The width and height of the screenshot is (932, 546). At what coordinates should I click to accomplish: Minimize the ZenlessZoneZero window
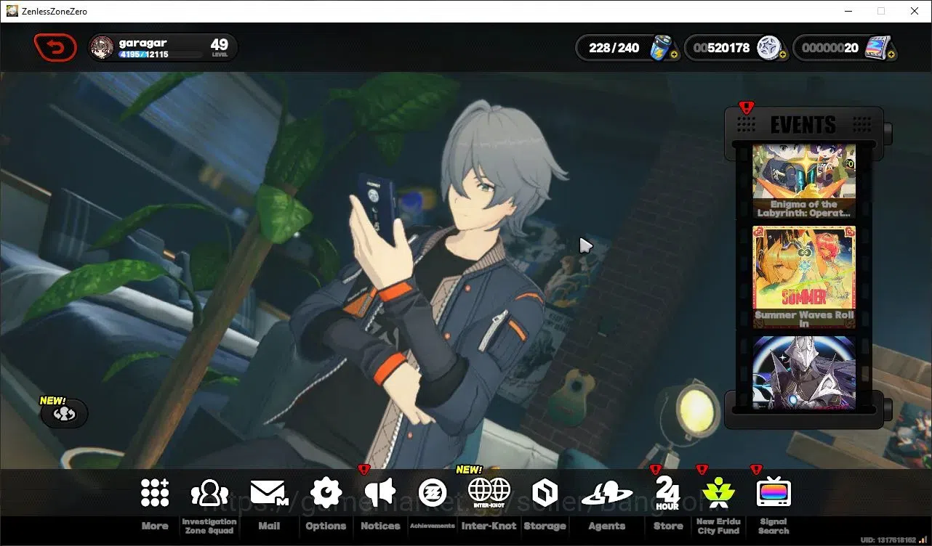click(x=848, y=11)
